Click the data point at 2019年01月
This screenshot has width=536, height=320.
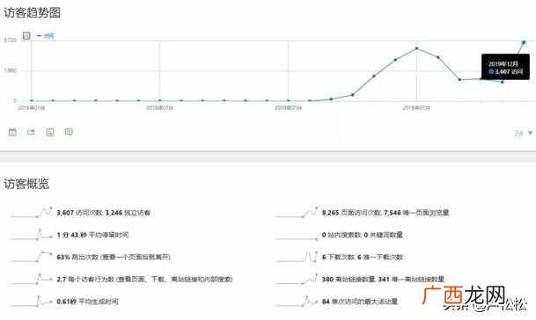[288, 101]
